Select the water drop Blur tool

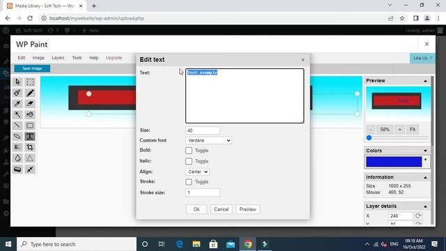pyautogui.click(x=17, y=158)
